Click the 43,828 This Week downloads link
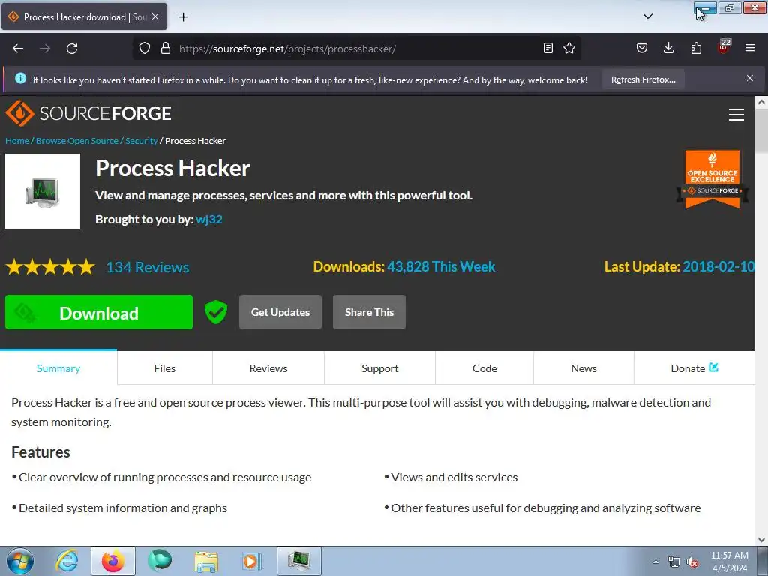The height and width of the screenshot is (576, 768). (x=441, y=266)
